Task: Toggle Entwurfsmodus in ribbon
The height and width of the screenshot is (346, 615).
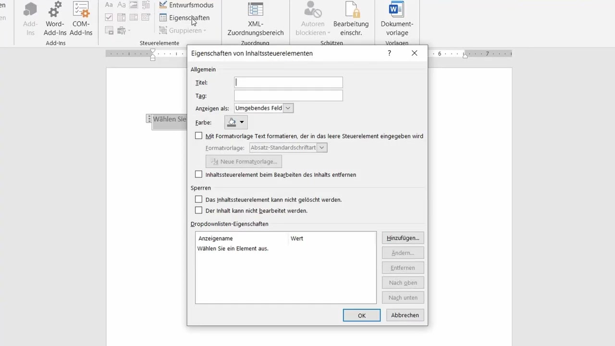Action: (186, 5)
